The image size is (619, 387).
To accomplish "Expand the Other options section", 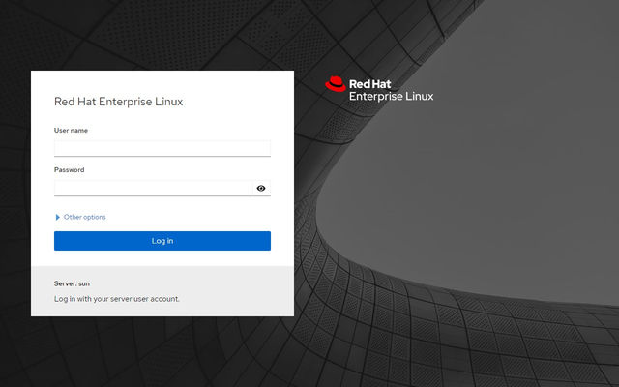I will 80,217.
